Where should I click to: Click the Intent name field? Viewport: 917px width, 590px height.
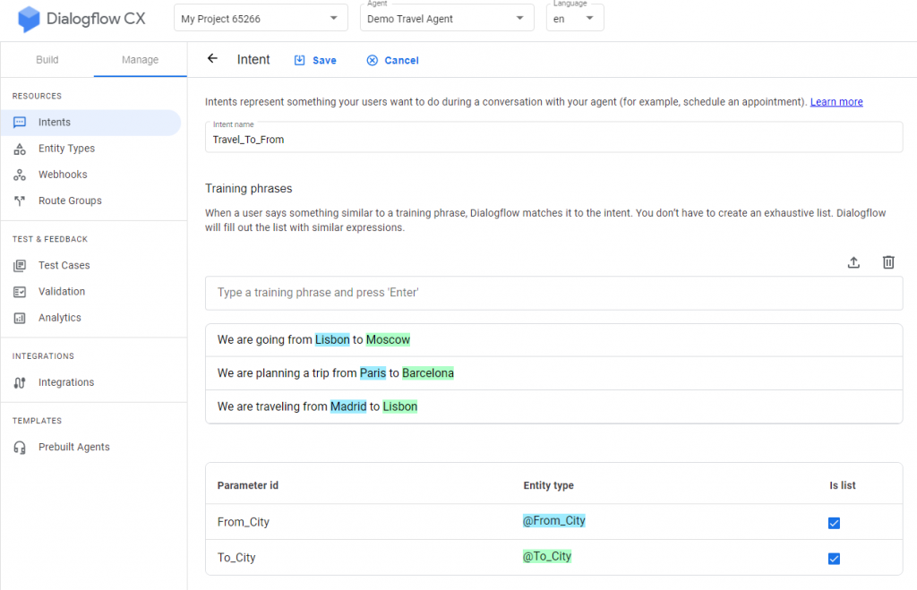[553, 137]
